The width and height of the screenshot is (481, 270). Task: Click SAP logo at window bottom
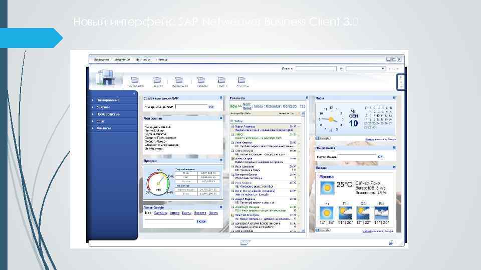tap(245, 242)
